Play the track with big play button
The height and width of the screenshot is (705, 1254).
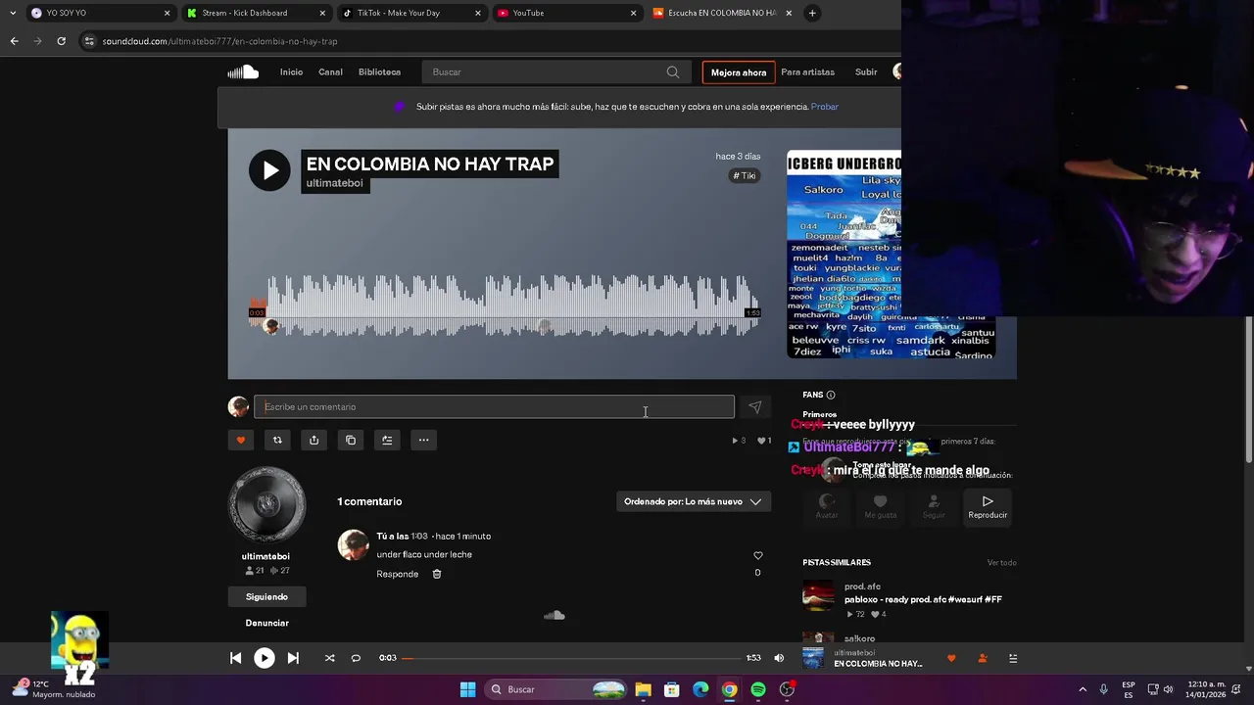coord(269,170)
